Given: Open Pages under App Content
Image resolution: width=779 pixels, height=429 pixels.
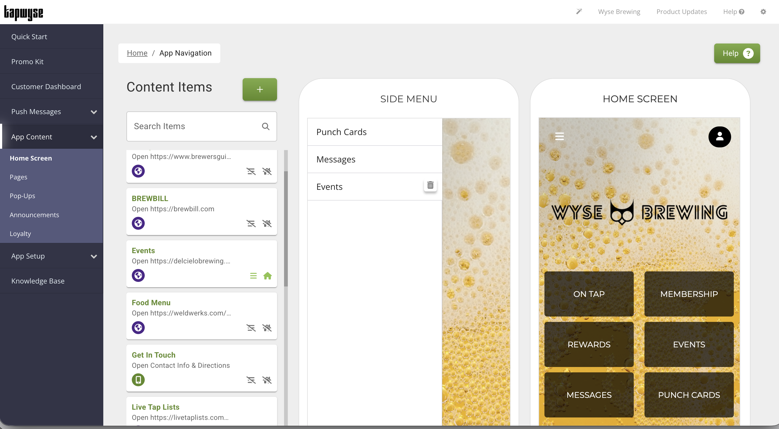Looking at the screenshot, I should (19, 177).
